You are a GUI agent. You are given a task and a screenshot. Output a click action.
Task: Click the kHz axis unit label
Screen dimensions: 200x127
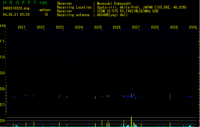coord(3,26)
